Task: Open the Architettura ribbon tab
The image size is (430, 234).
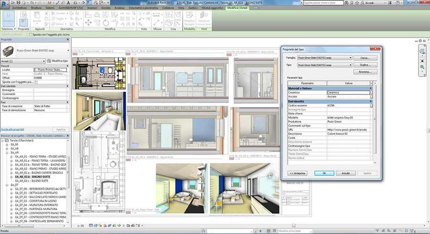Action: tap(20, 8)
